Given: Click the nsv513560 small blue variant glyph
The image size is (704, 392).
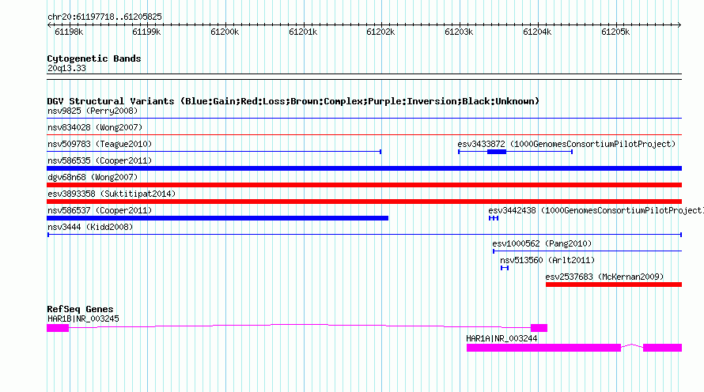Looking at the screenshot, I should point(505,268).
